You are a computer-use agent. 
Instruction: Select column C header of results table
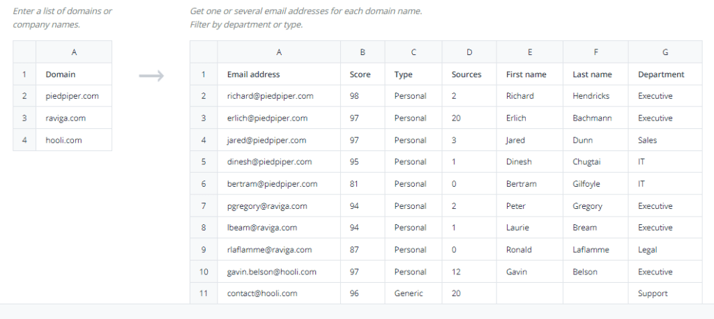pos(413,52)
